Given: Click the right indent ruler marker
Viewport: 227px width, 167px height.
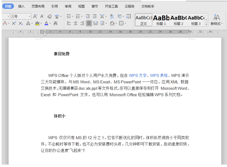Looking at the screenshot, I should 189,33.
